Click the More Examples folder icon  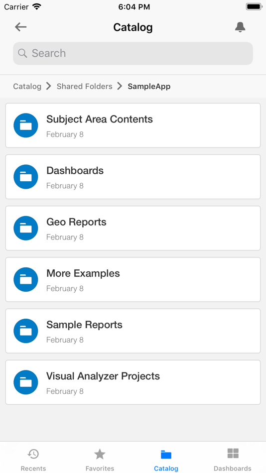[26, 279]
